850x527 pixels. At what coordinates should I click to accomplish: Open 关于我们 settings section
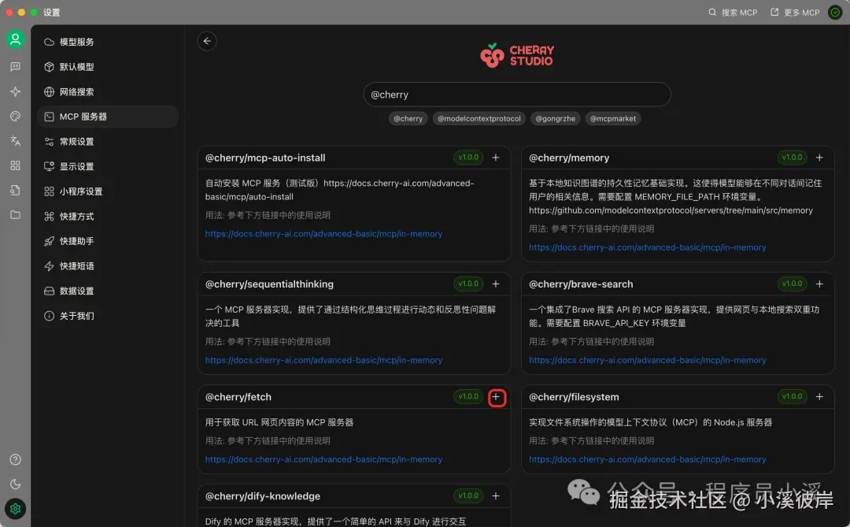coord(107,316)
